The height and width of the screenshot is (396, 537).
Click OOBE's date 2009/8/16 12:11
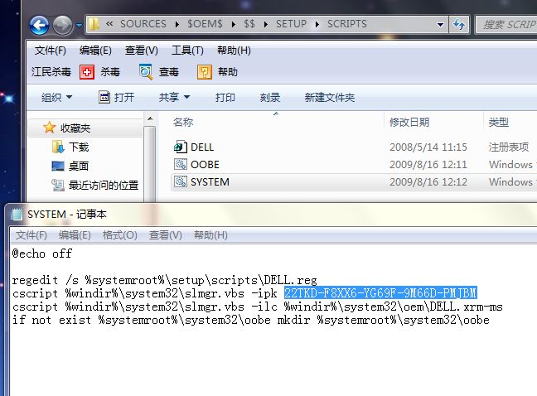[x=428, y=165]
